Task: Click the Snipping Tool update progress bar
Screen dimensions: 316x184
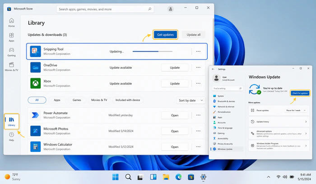Action: (x=153, y=52)
